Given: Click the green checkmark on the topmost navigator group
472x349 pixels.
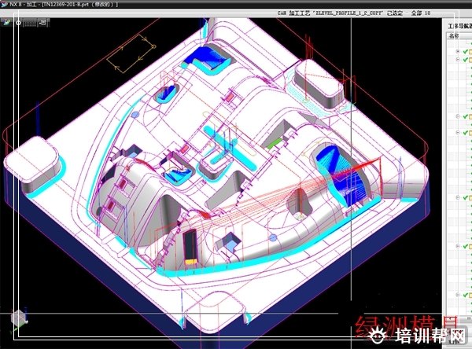Looking at the screenshot, I should pyautogui.click(x=463, y=52).
